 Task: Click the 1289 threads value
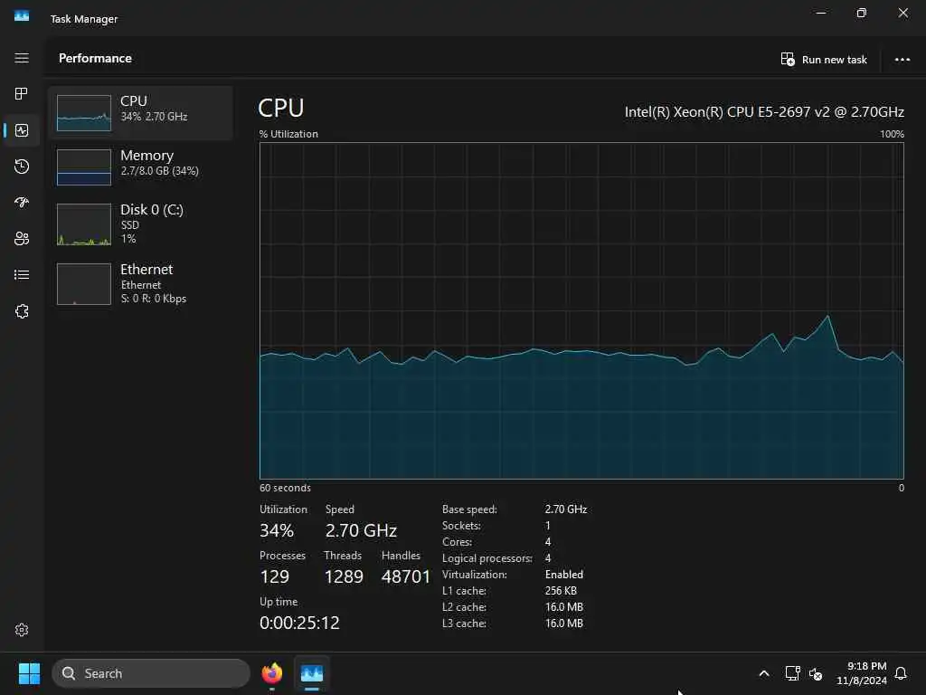(x=344, y=576)
